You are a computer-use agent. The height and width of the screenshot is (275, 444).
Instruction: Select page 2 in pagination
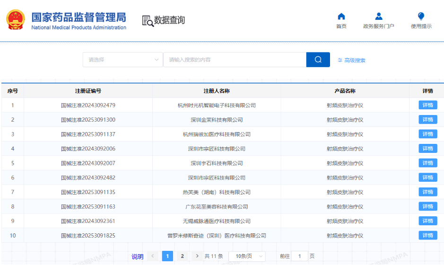pyautogui.click(x=182, y=256)
